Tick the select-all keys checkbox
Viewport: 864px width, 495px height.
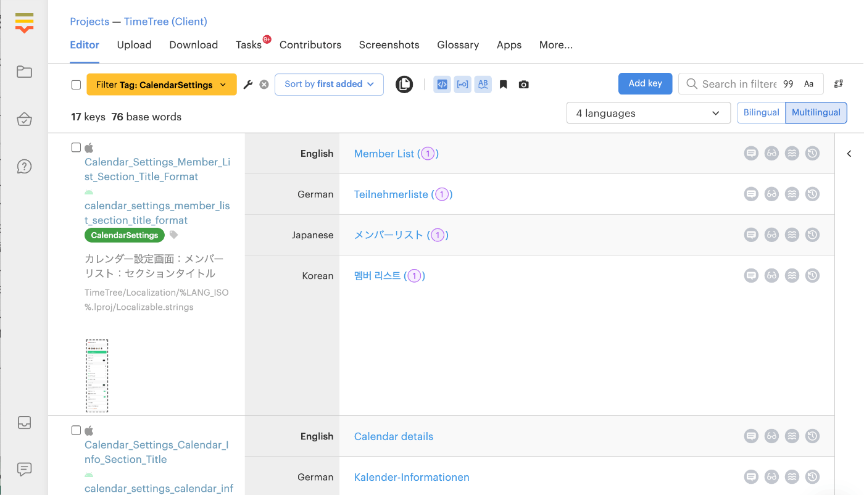[x=77, y=85]
